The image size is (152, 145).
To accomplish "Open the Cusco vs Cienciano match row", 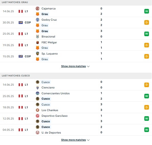I will [x=76, y=85].
